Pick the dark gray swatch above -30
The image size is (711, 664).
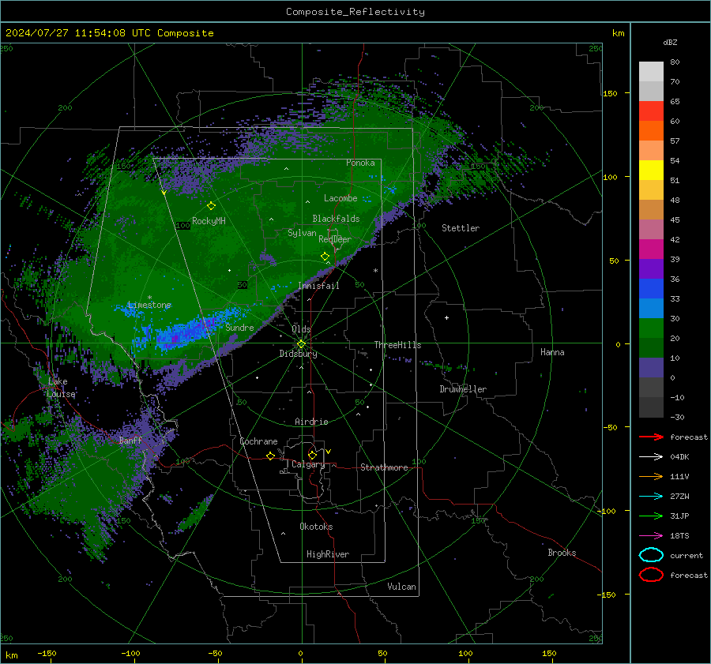pos(651,407)
